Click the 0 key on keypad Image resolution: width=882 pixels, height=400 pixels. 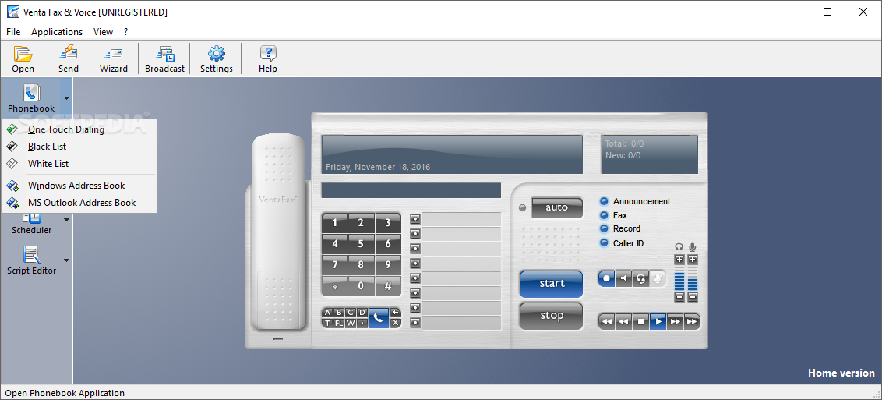pos(361,286)
